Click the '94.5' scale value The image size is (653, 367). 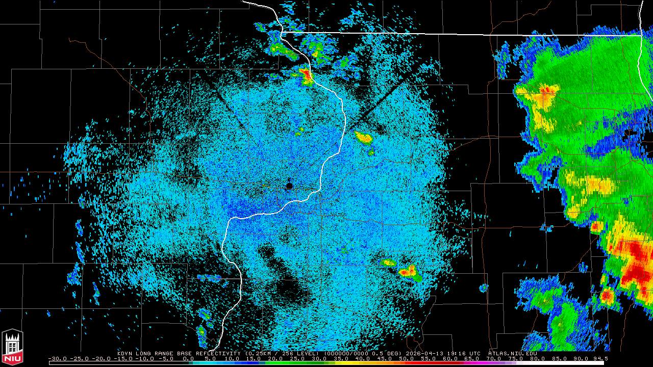coord(600,359)
